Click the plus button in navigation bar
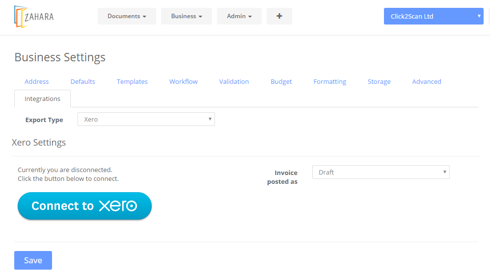 click(279, 16)
